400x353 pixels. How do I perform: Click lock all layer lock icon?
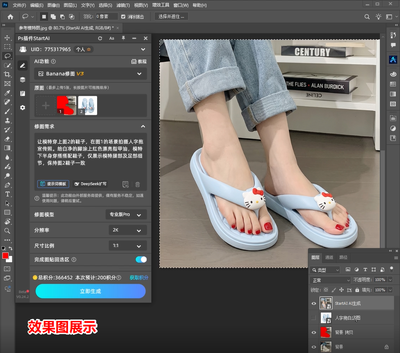tap(357, 290)
